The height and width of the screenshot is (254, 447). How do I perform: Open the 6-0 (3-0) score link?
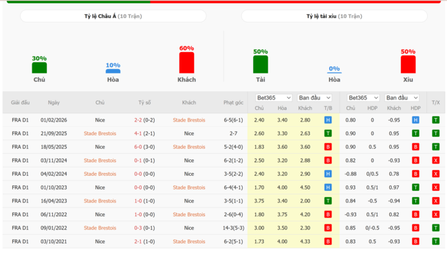click(144, 147)
